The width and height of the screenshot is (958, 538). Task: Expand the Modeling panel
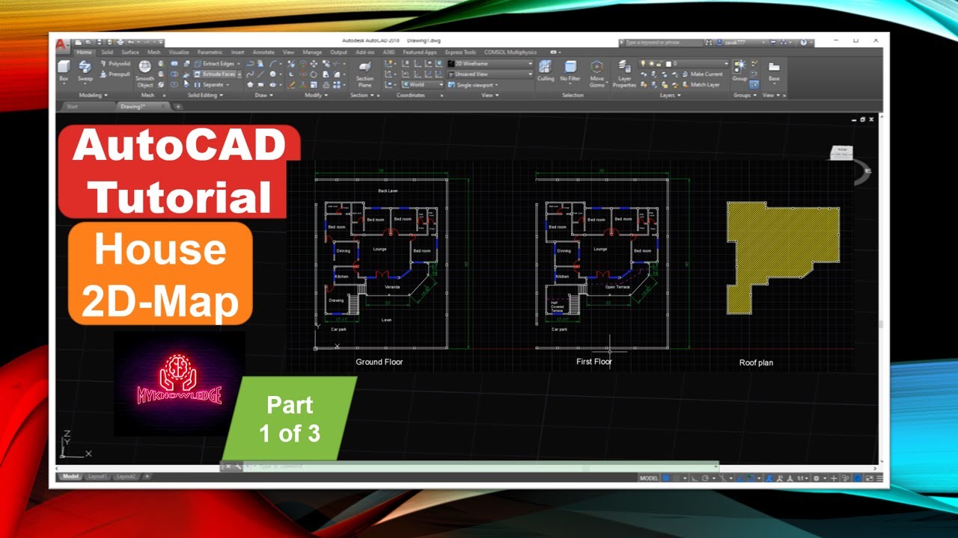point(93,96)
